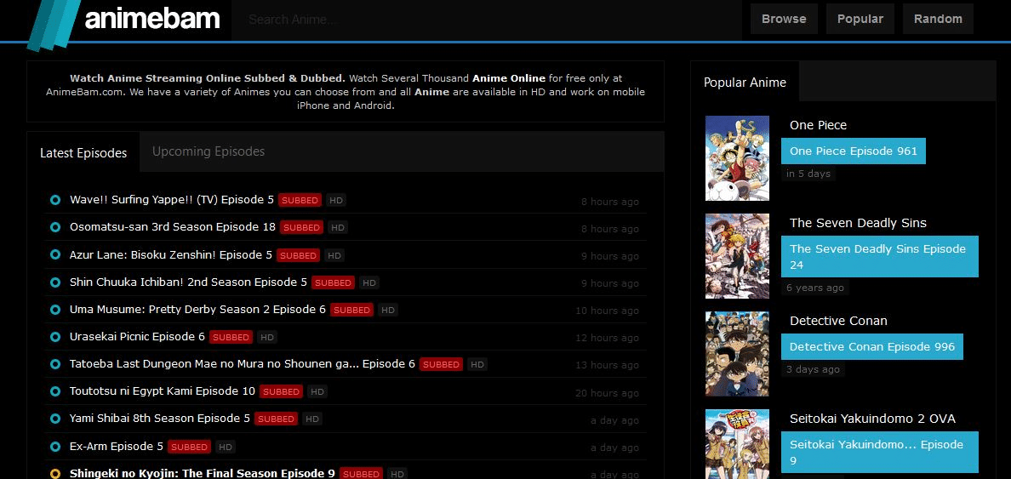The width and height of the screenshot is (1011, 479).
Task: Open Seitokai Yakuindomo 2 OVA title link
Action: (x=872, y=419)
